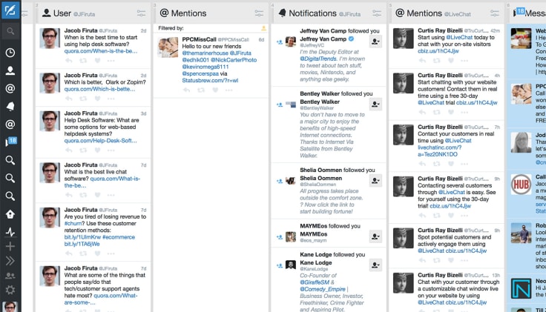Viewport: 546px width, 312px height.
Task: Toggle follow button for Jeffrey Van Camp
Action: click(375, 42)
